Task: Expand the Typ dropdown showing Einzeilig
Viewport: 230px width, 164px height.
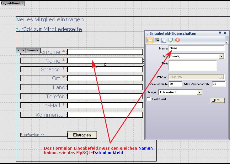Action: tap(221, 56)
